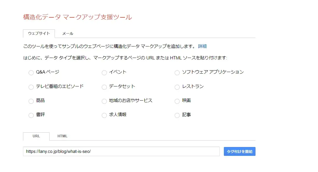Choose ソフトウェア アプリケーション as data type
Screen dimensions: 318x172
coord(177,73)
